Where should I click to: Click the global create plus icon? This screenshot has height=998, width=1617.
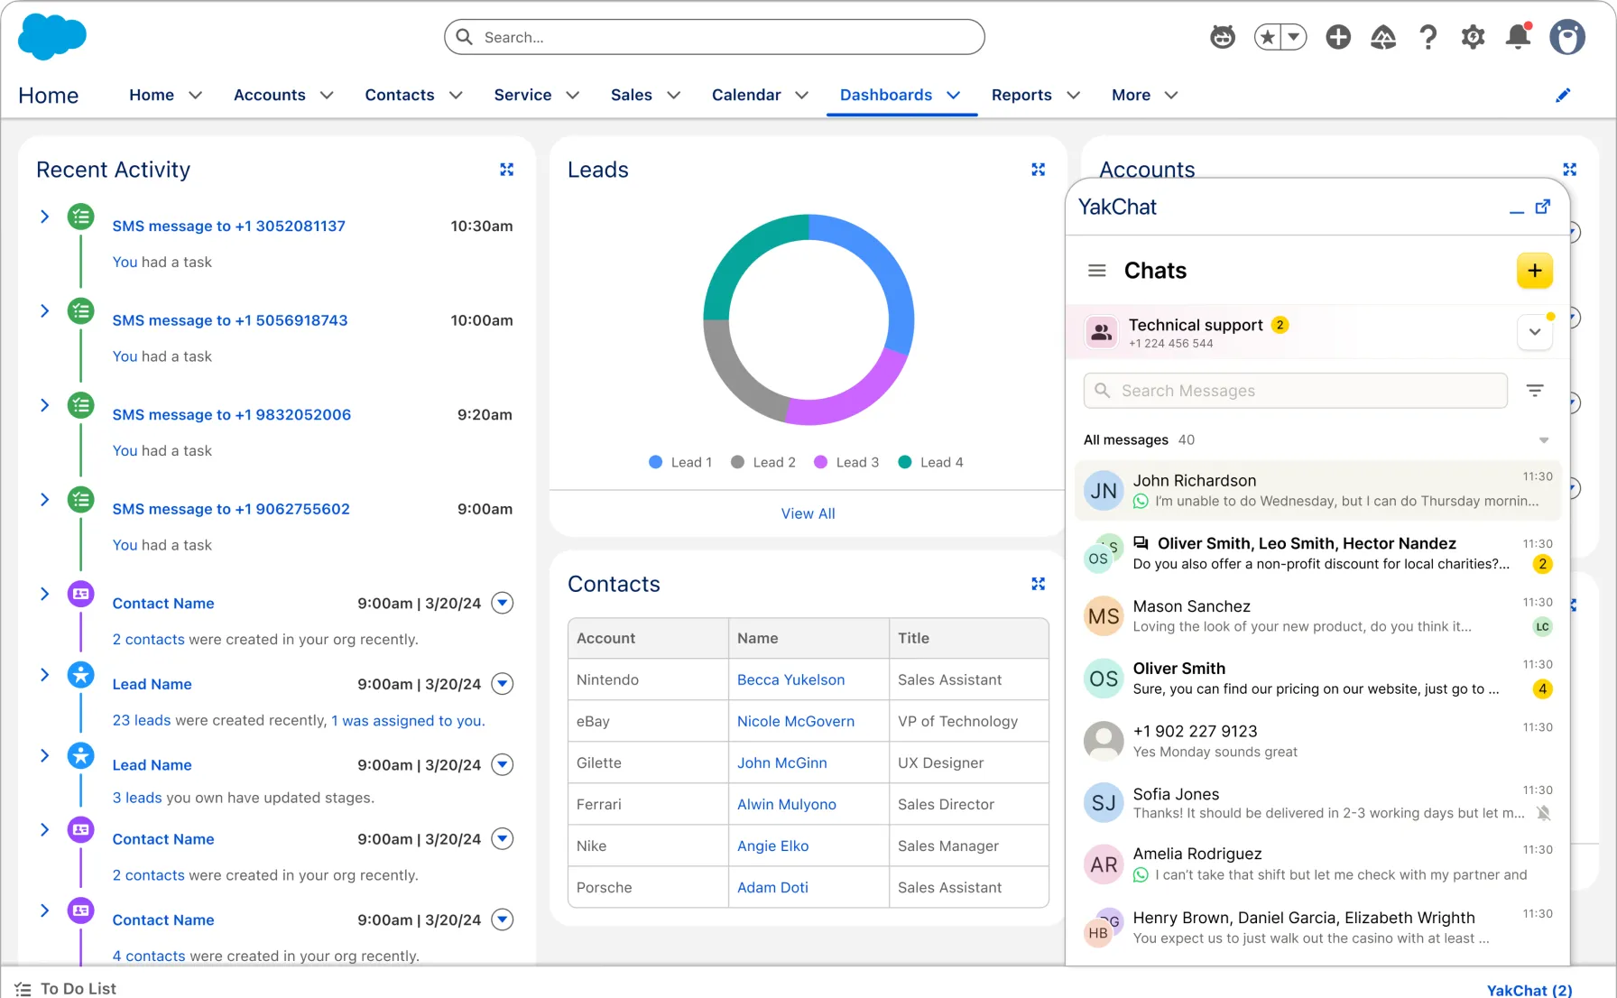(1338, 37)
